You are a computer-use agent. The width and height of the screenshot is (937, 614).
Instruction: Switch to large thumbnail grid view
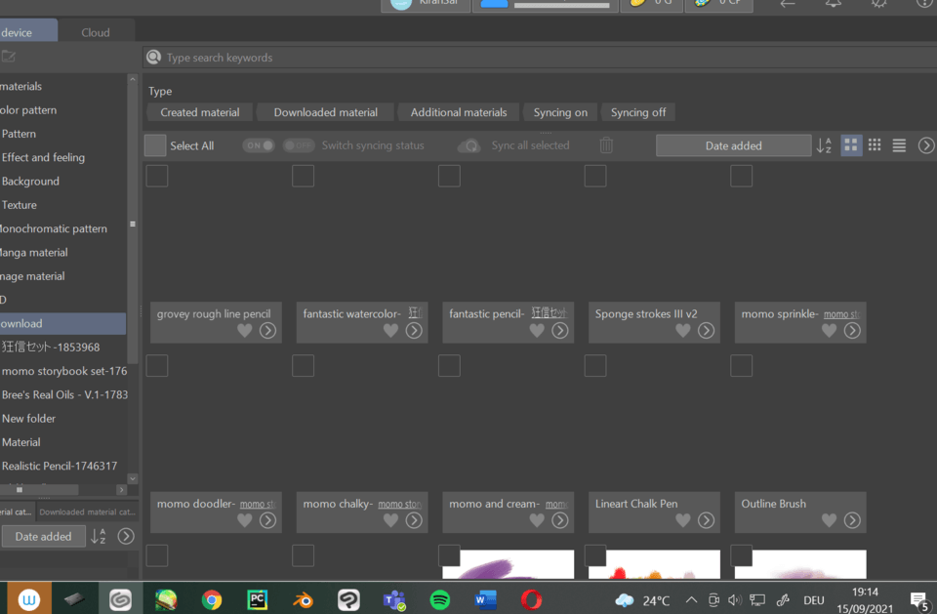(x=851, y=145)
